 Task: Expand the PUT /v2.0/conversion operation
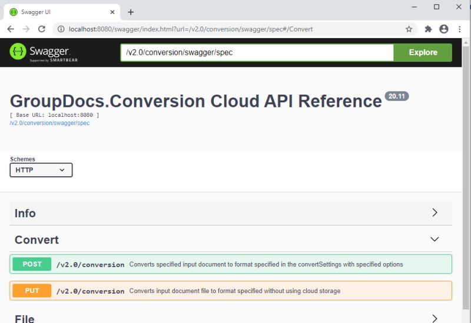click(231, 291)
